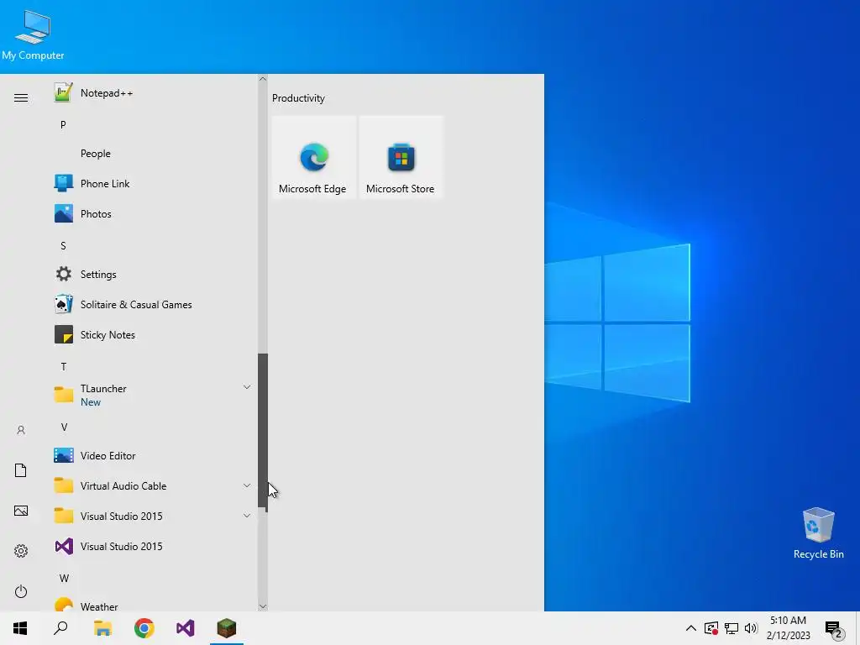860x645 pixels.
Task: Open taskbar Search magnifier
Action: coord(60,628)
